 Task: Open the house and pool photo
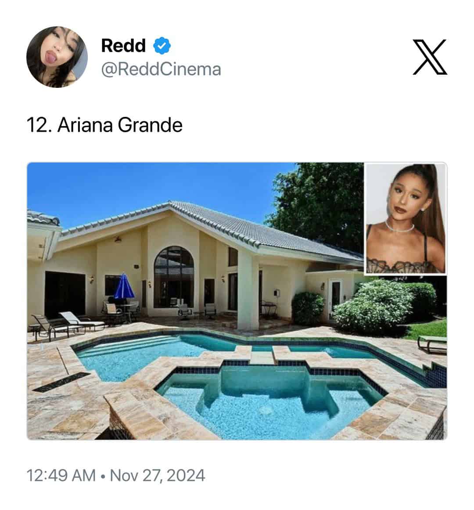[x=237, y=301]
